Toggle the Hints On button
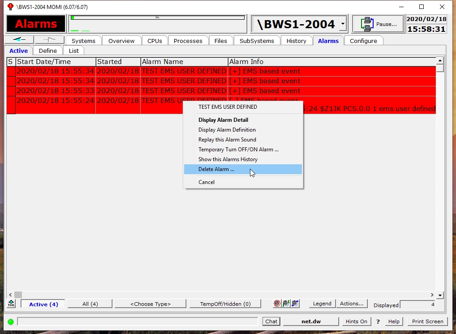This screenshot has height=334, width=456. (x=357, y=321)
